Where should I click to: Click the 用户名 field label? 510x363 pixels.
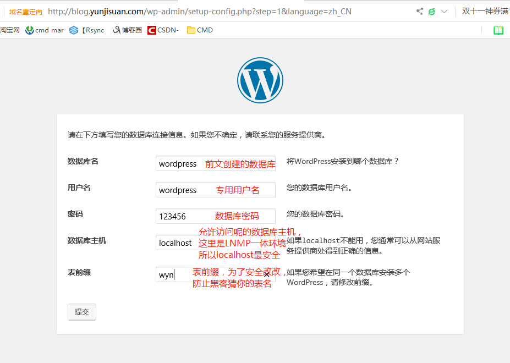[79, 188]
